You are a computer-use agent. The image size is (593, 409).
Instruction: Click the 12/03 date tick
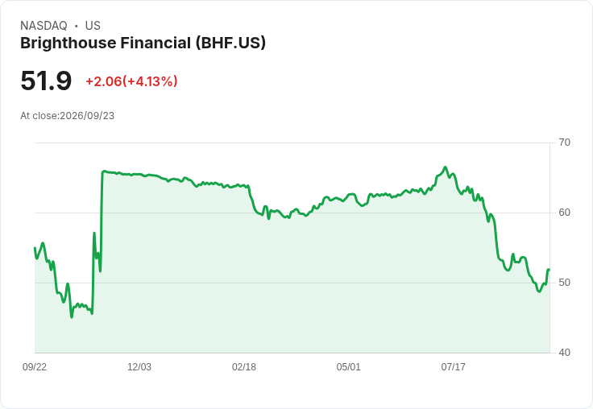[x=139, y=367]
